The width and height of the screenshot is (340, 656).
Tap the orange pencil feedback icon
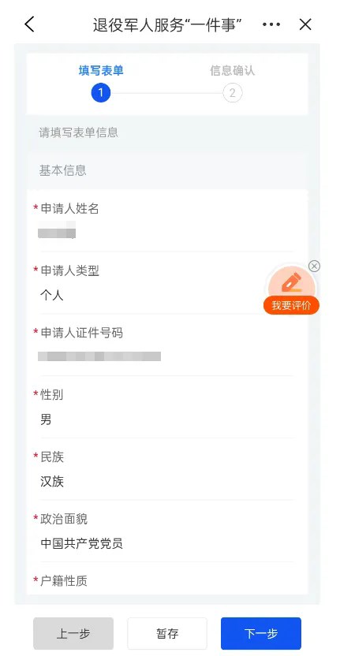click(291, 281)
